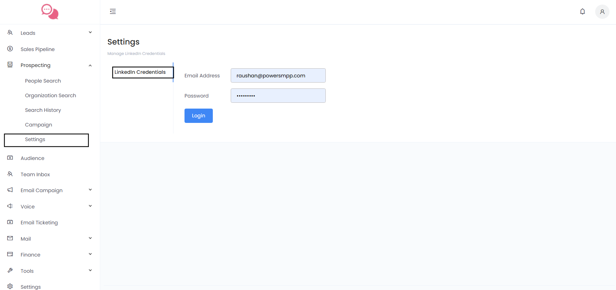Click the Sales Pipeline dollar icon
The width and height of the screenshot is (616, 290).
point(10,49)
